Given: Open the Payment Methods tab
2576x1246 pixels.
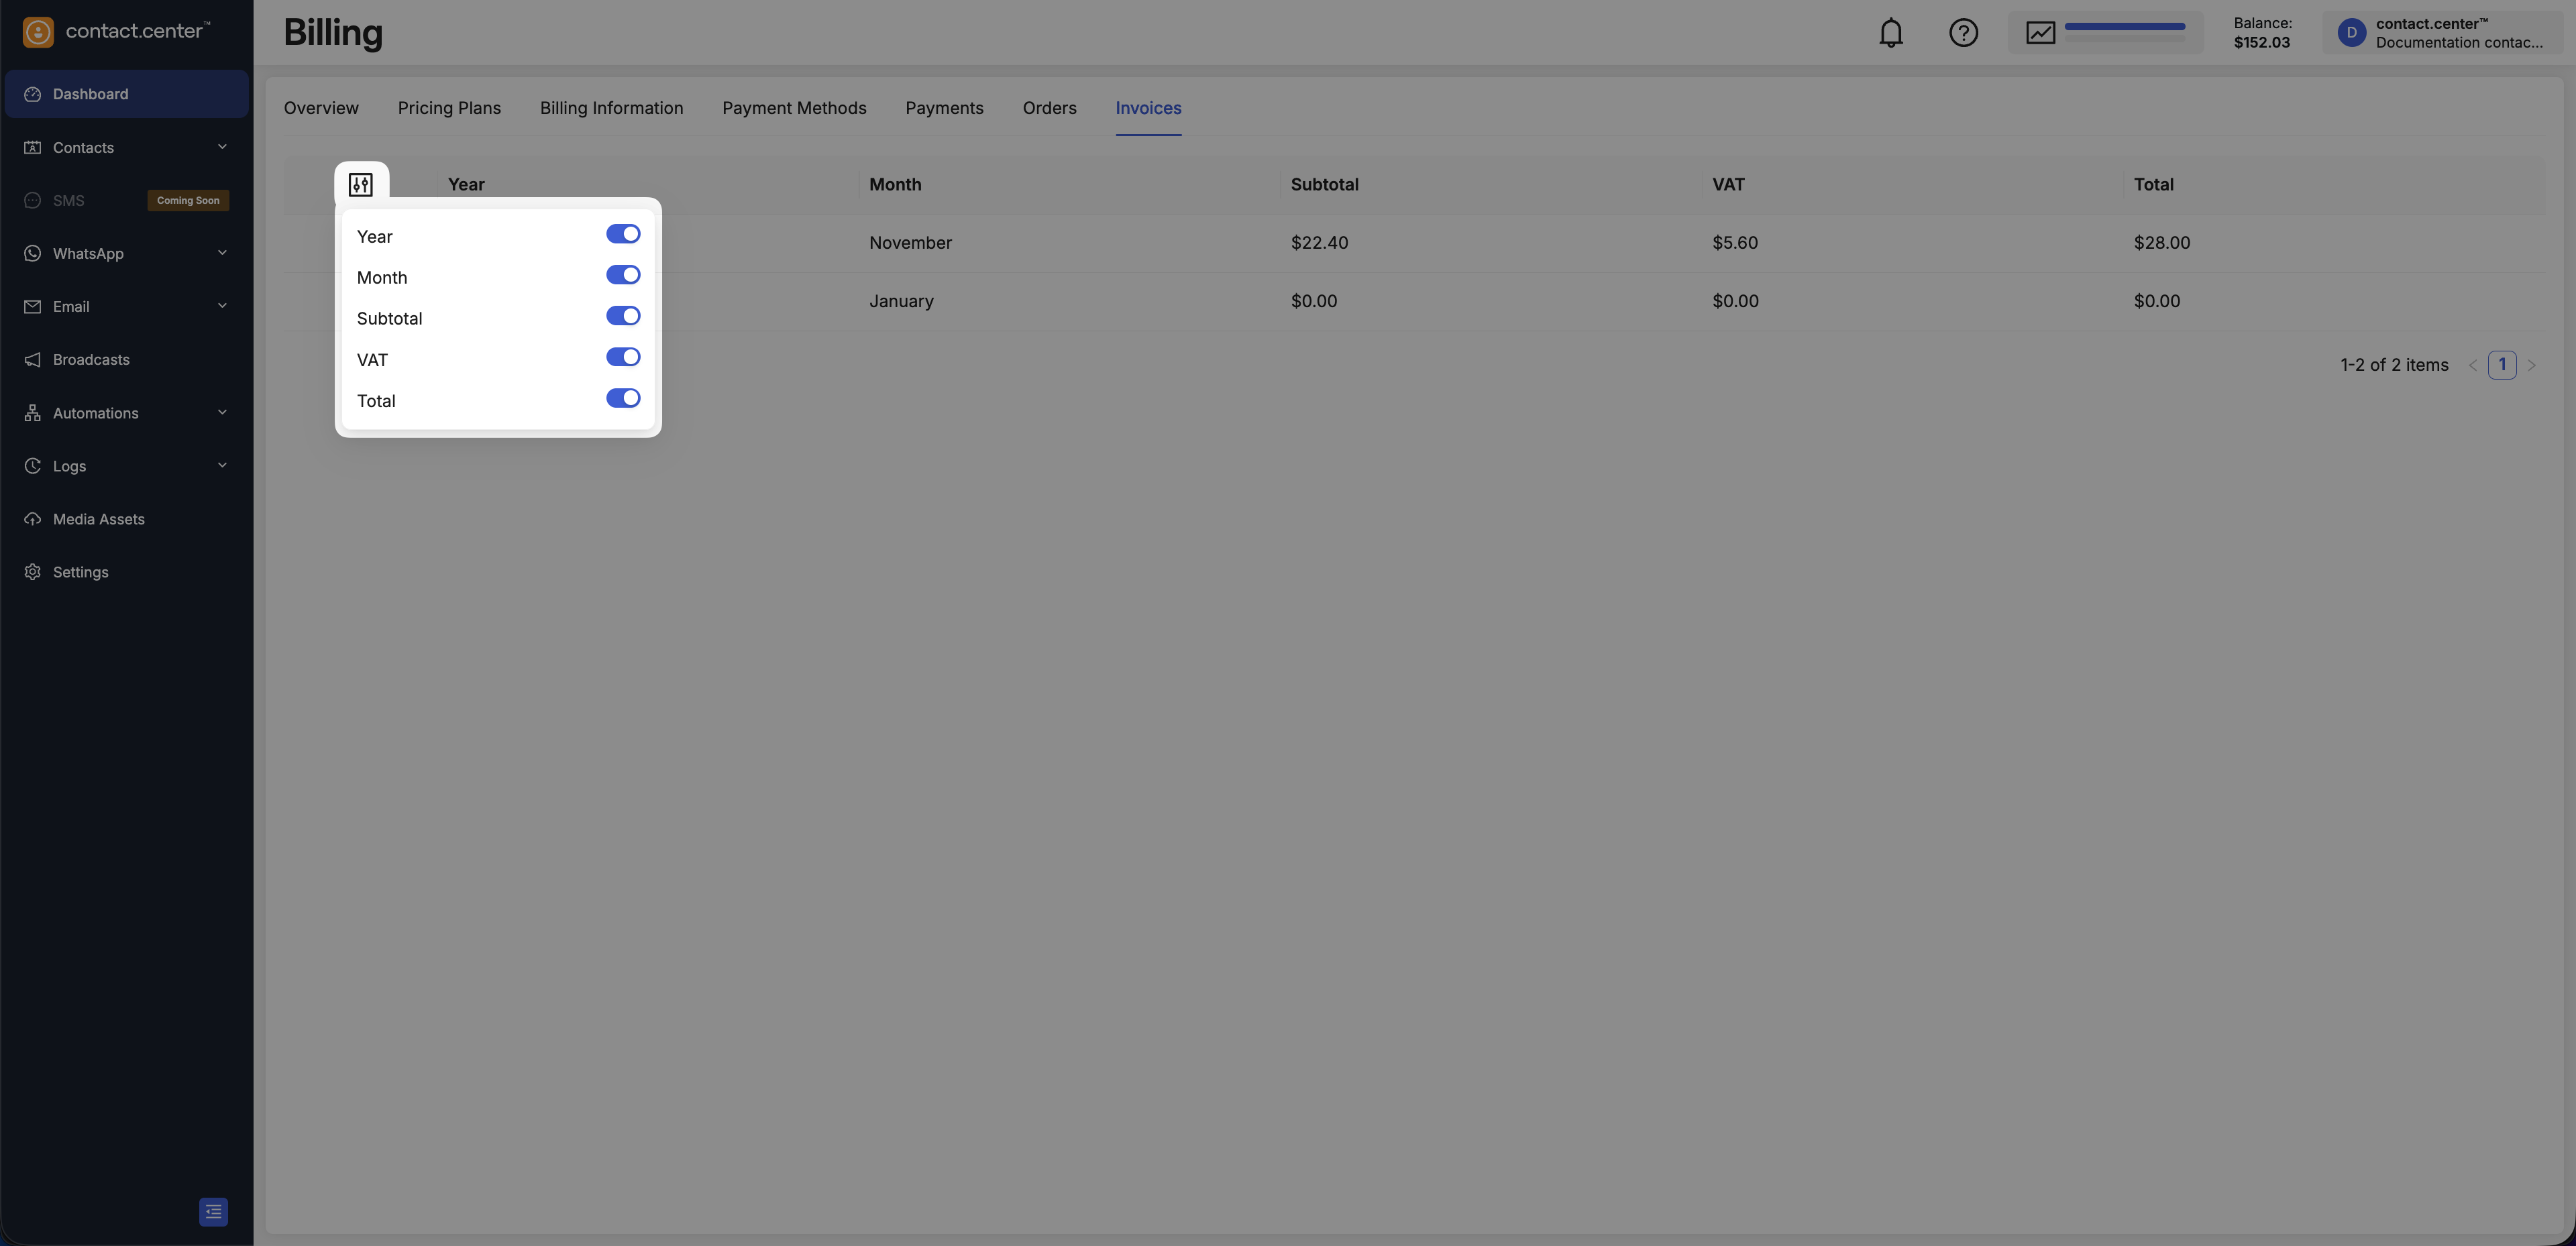Looking at the screenshot, I should click(x=794, y=108).
